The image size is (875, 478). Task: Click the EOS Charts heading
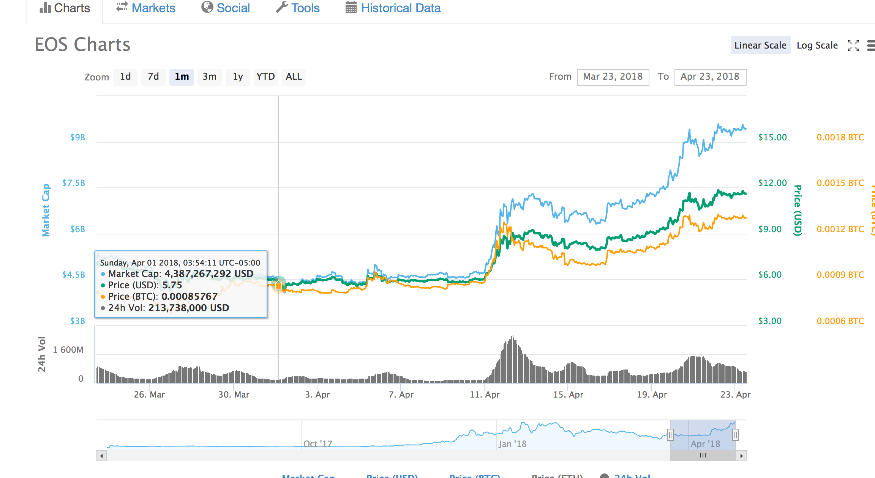click(x=82, y=45)
